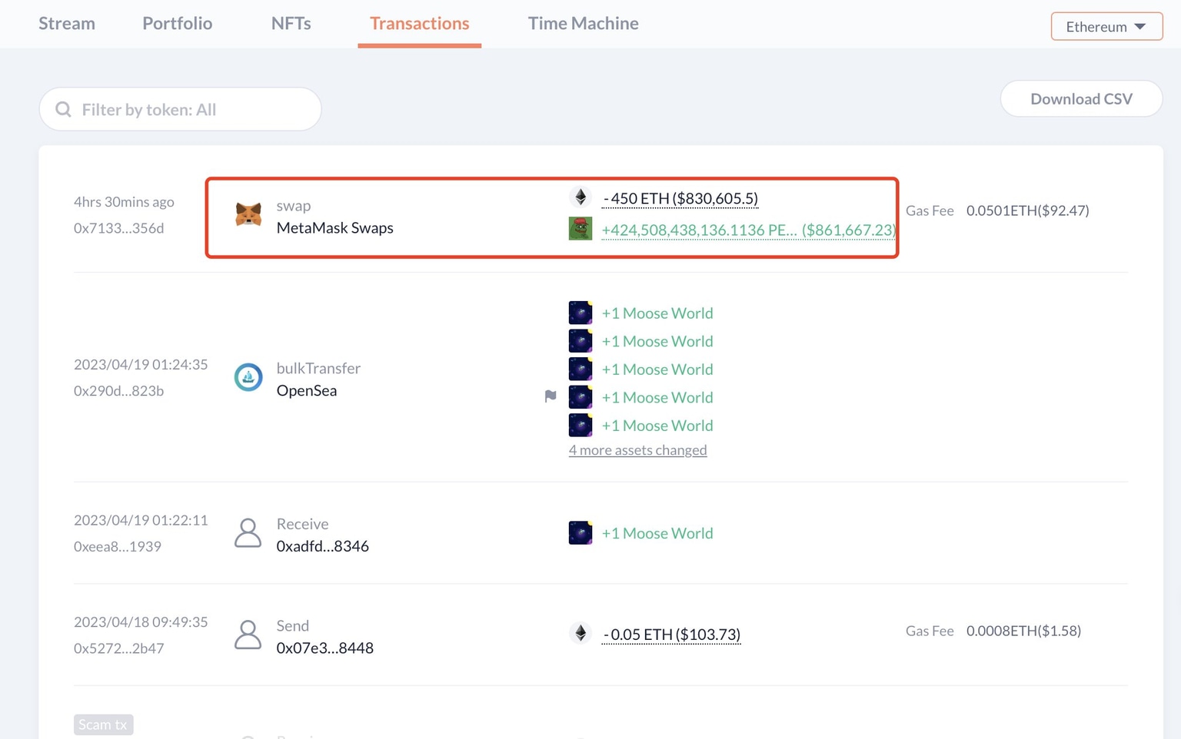This screenshot has width=1181, height=739.
Task: Go to the Time Machine tab
Action: (583, 23)
